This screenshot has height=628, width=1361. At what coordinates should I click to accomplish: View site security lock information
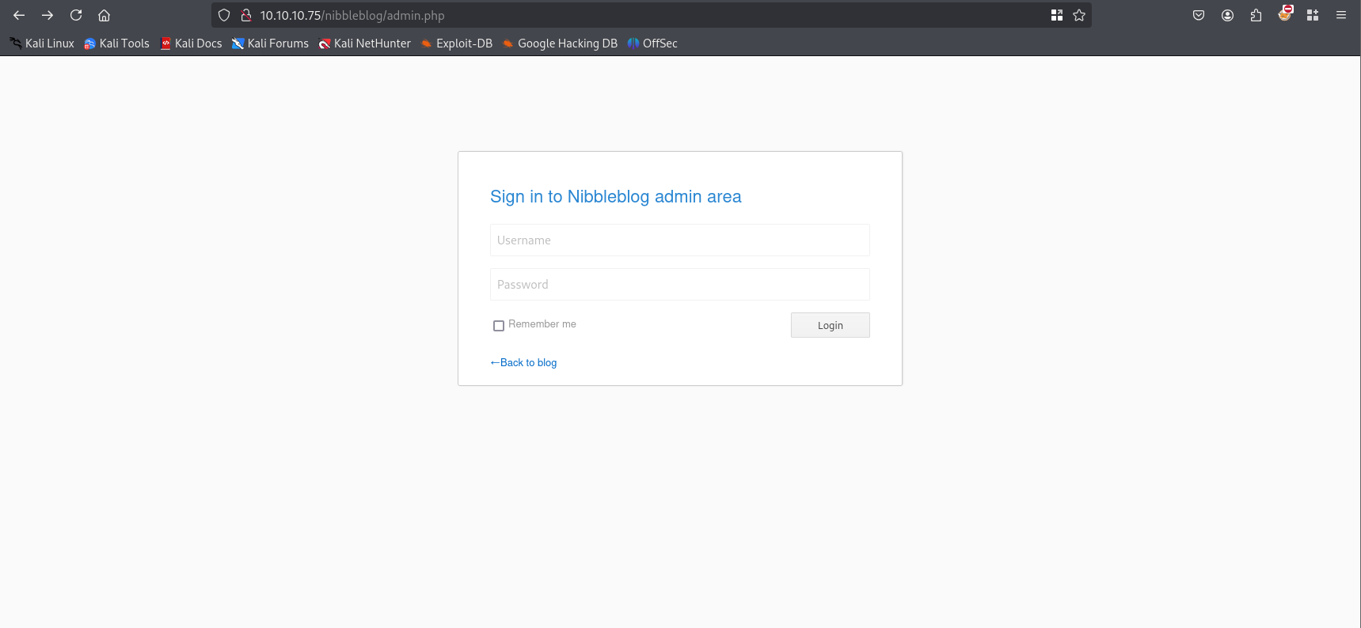click(246, 15)
